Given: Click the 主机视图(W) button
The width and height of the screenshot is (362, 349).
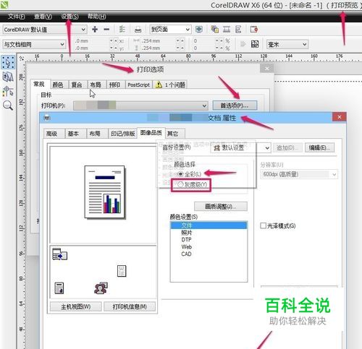Looking at the screenshot, I should pos(76,306).
